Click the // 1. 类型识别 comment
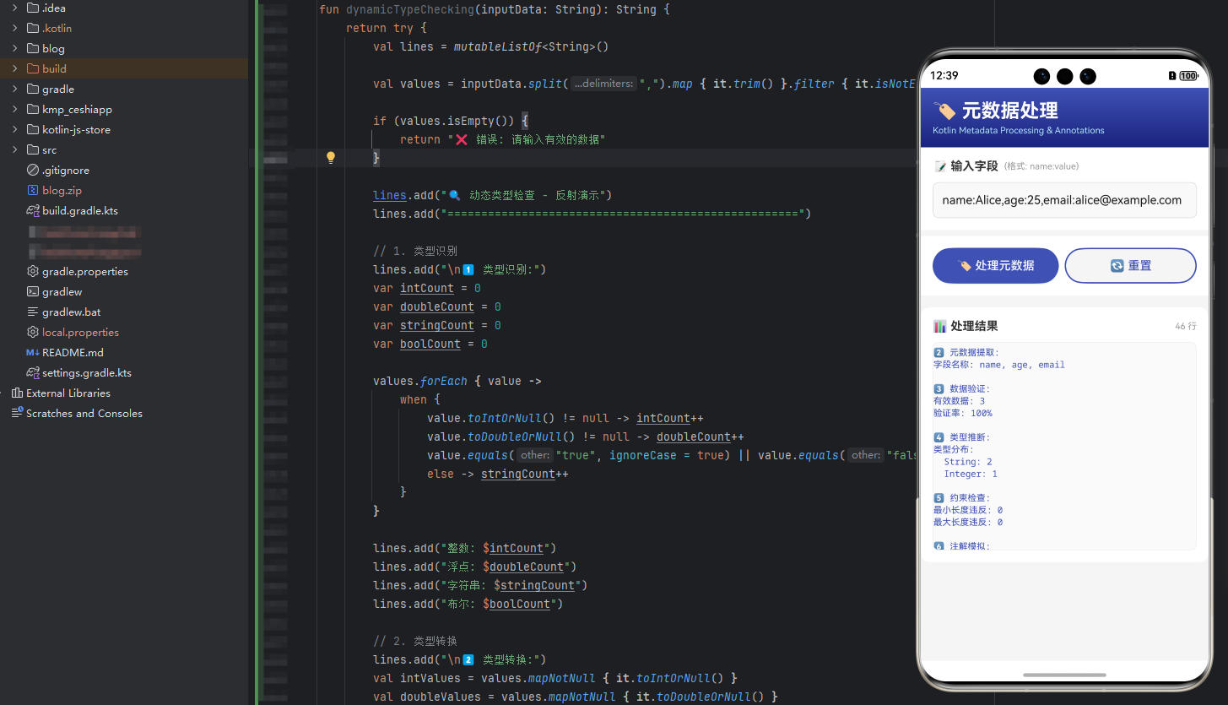The image size is (1228, 705). tap(415, 251)
